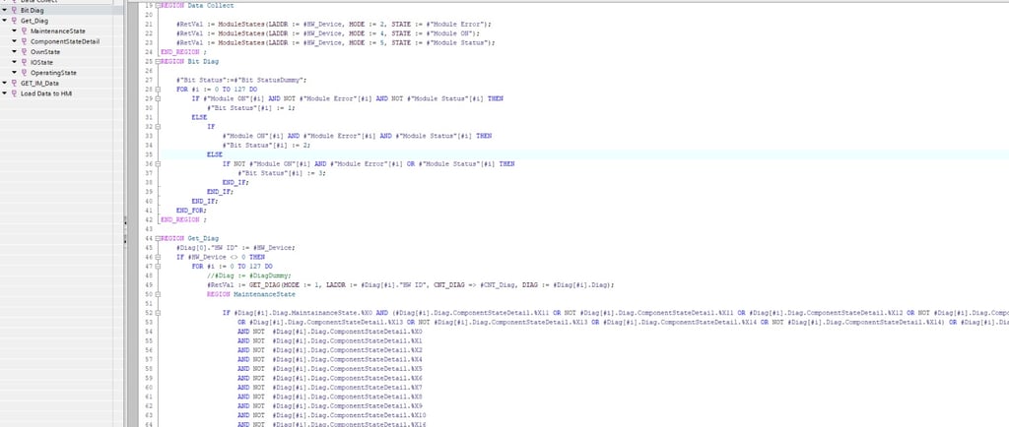Click END_REGION text on line 24
The image size is (1009, 427).
tap(181, 52)
